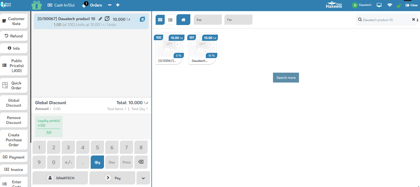Open the Orders list
The width and height of the screenshot is (420, 187).
(92, 5)
